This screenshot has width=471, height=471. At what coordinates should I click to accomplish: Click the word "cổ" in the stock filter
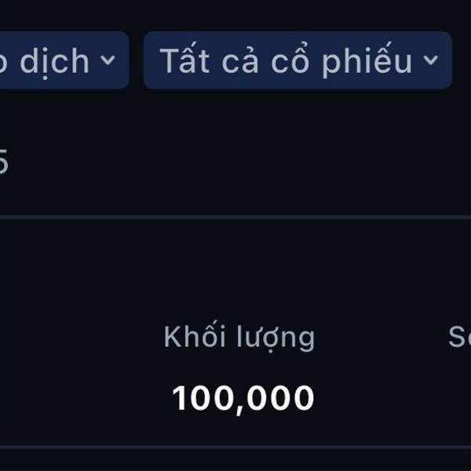click(x=290, y=60)
